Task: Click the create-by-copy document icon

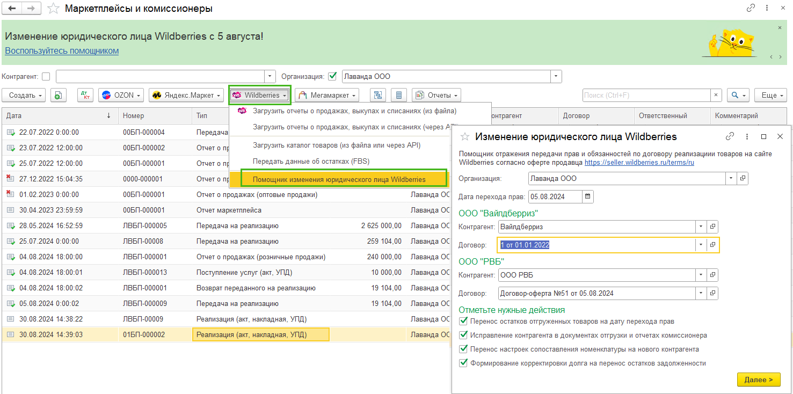Action: tap(58, 95)
